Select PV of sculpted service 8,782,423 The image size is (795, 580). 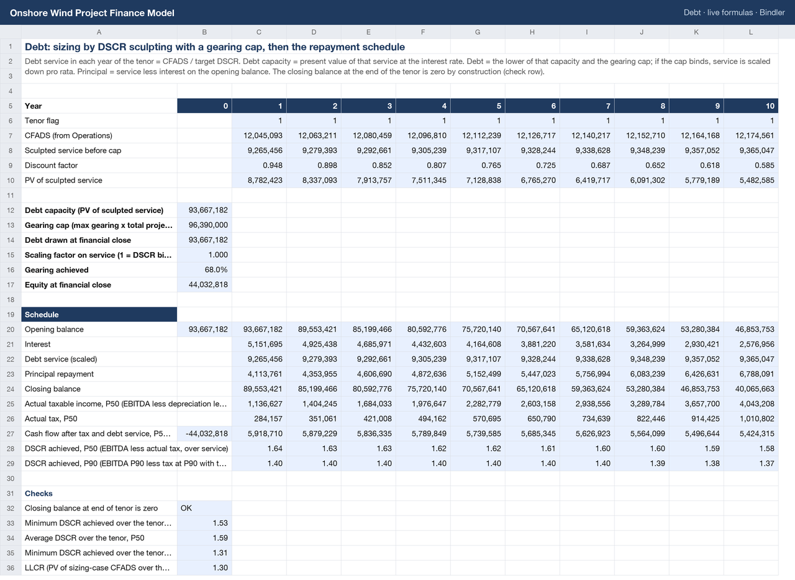click(259, 180)
